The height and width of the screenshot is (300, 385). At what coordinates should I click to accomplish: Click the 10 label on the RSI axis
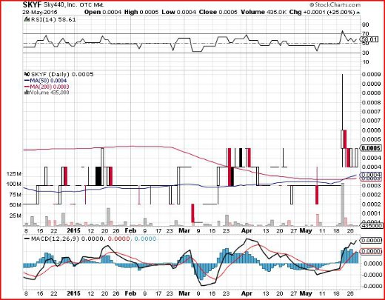pos(366,61)
